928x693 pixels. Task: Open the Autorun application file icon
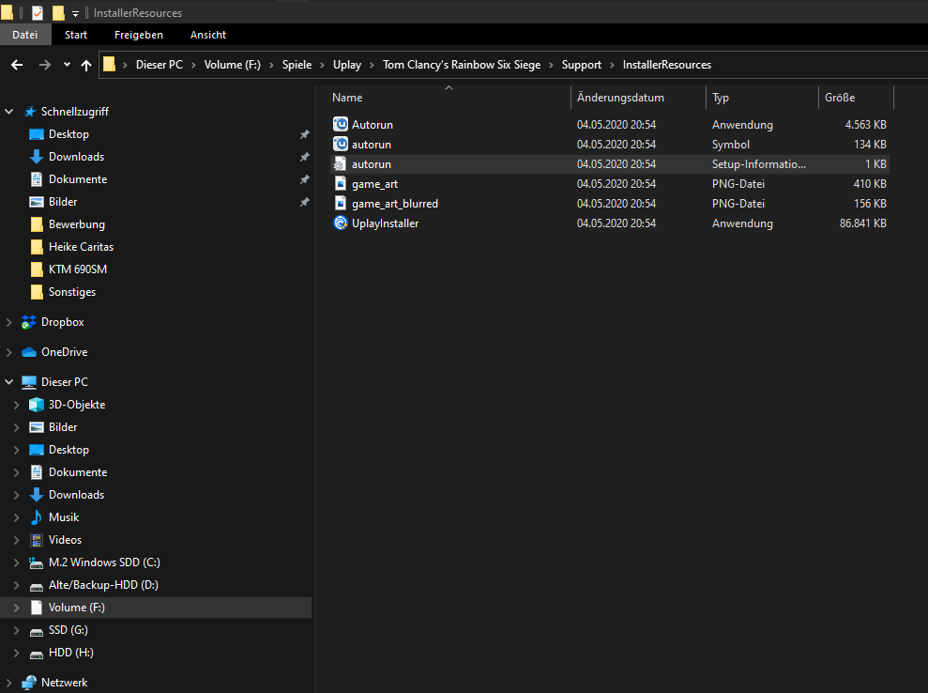pos(341,124)
